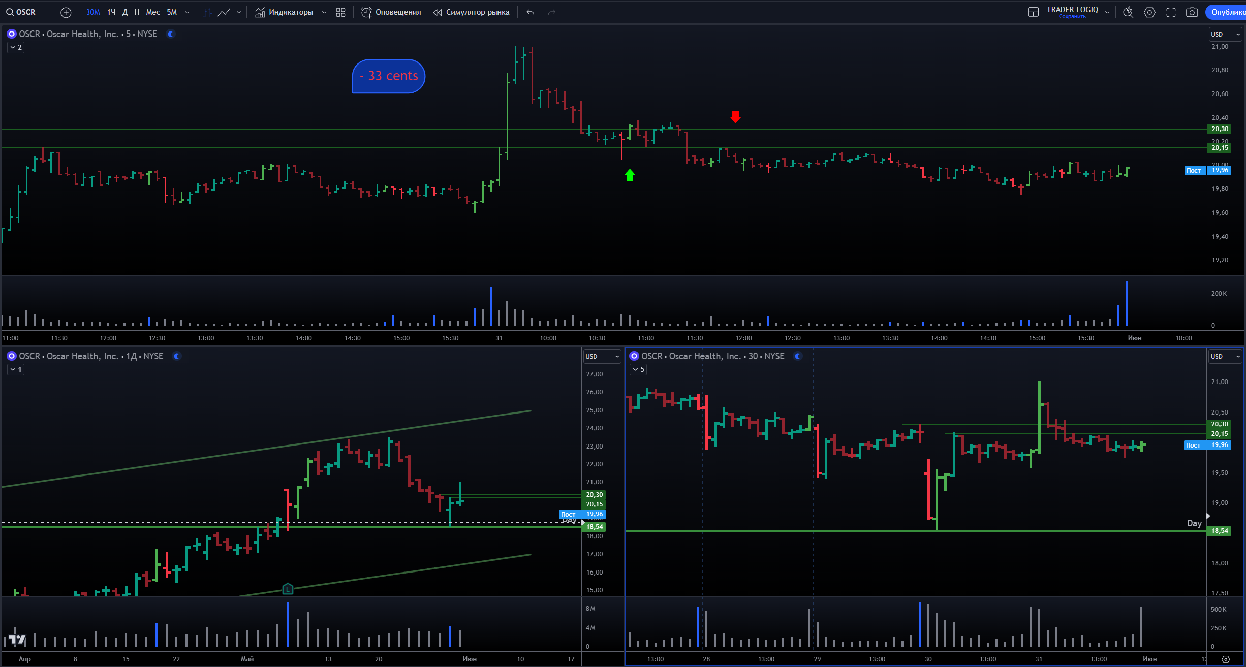Expand layout management dropdown arrow
The height and width of the screenshot is (667, 1246).
[1107, 12]
